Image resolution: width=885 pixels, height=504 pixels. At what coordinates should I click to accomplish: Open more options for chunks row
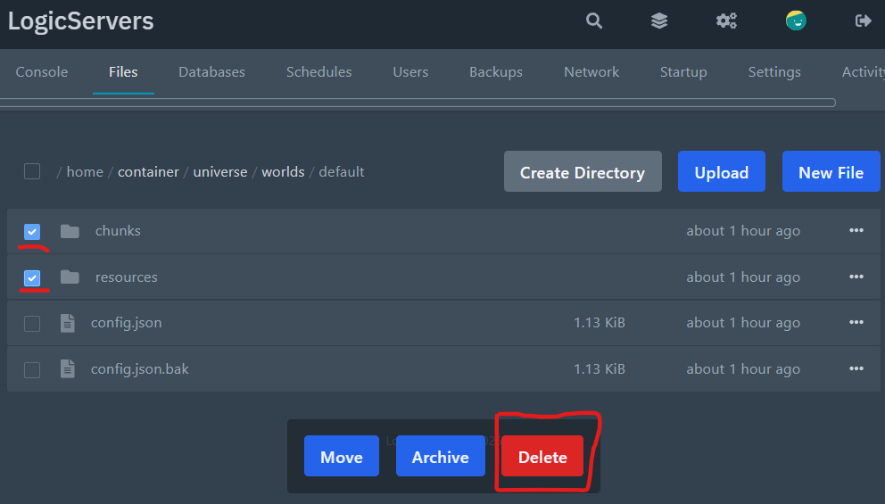(x=856, y=230)
